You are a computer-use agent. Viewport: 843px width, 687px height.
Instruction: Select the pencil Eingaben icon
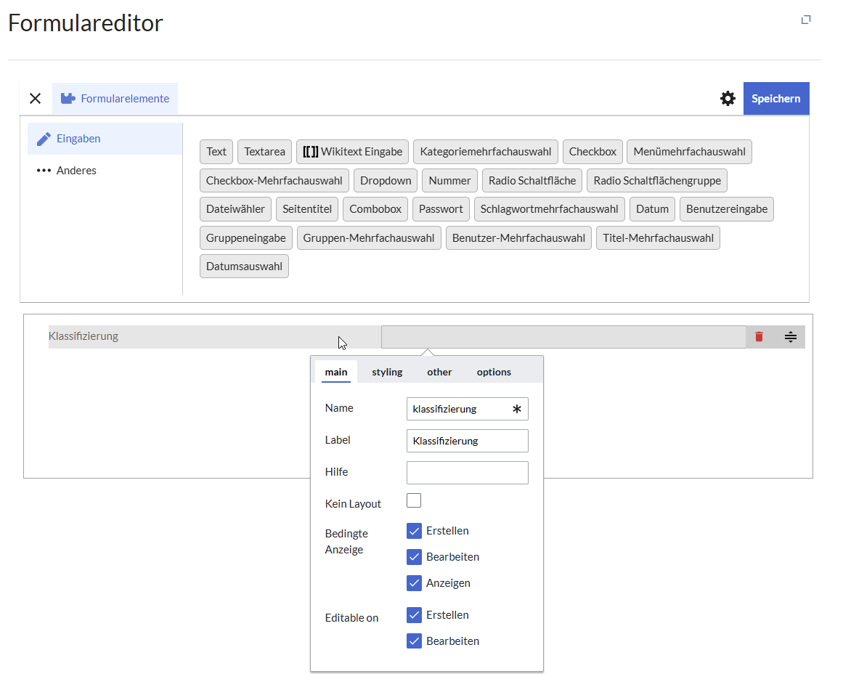(x=44, y=139)
